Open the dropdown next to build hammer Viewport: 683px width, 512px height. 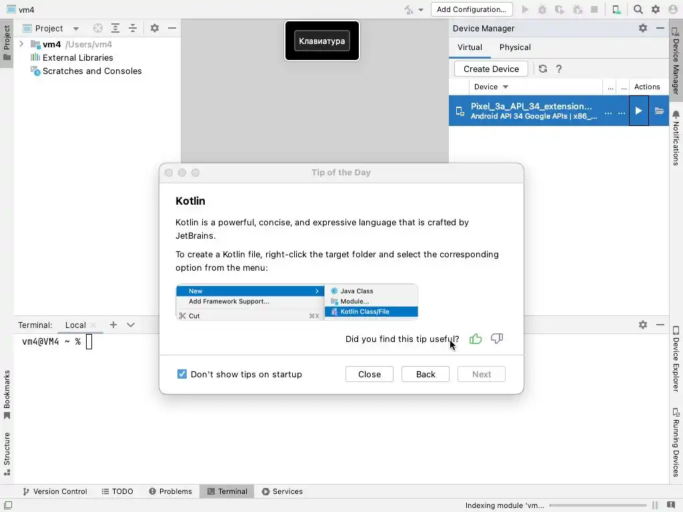(421, 9)
